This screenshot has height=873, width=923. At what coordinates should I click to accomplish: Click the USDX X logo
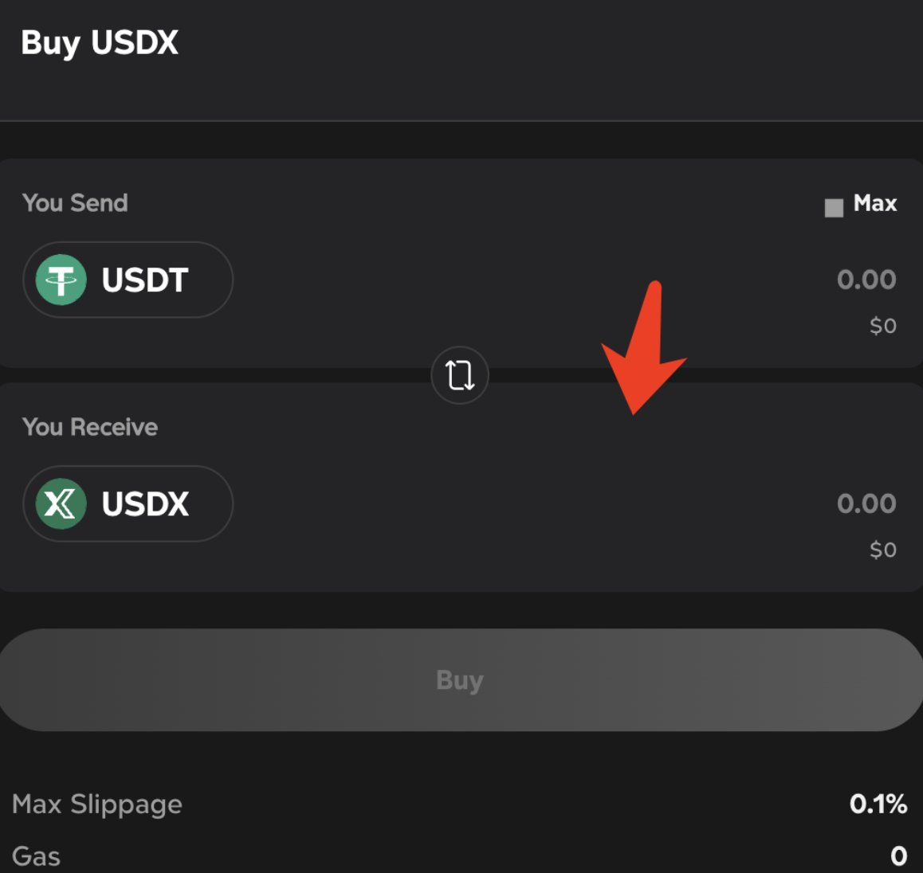(x=61, y=503)
